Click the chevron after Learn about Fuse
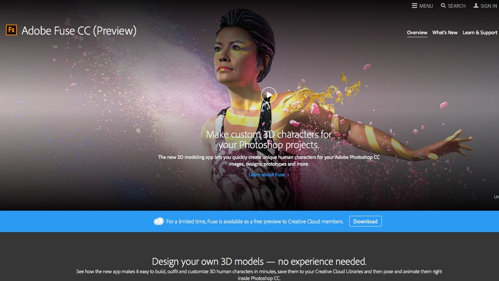Viewport: 499px width, 281px height. 287,174
